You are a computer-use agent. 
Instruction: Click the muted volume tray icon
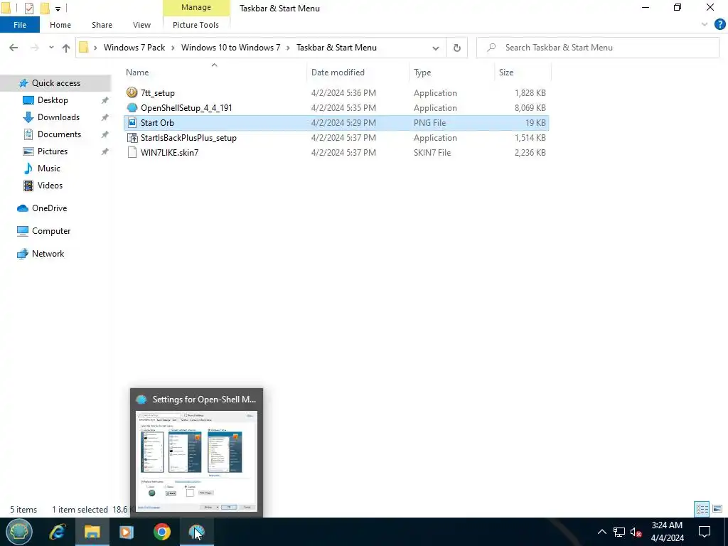coord(636,532)
